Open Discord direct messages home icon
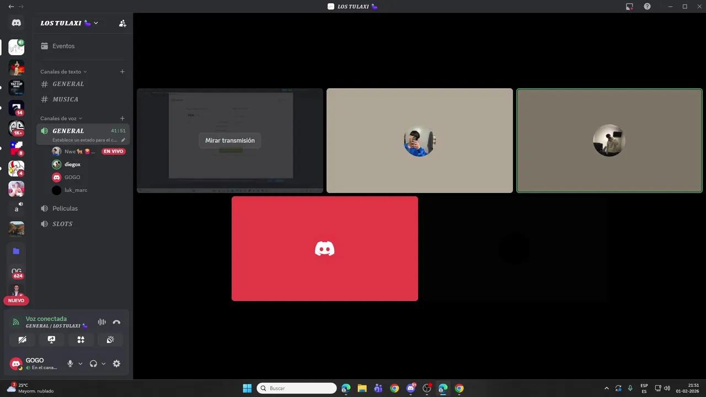 [16, 23]
